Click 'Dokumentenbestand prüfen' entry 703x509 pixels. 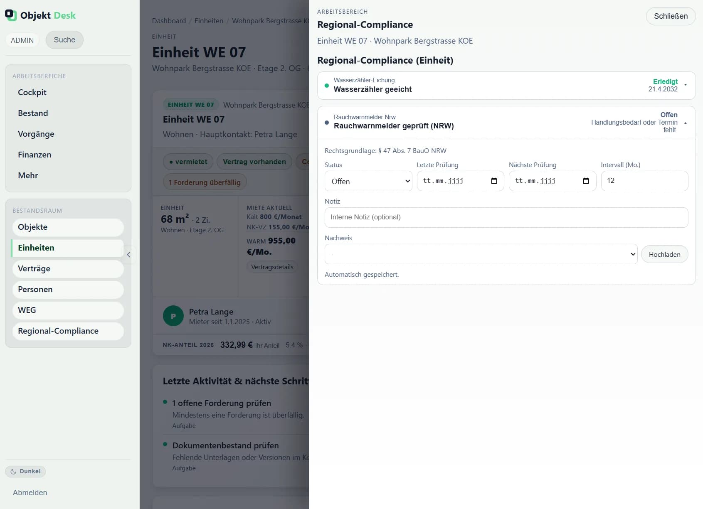coord(225,445)
